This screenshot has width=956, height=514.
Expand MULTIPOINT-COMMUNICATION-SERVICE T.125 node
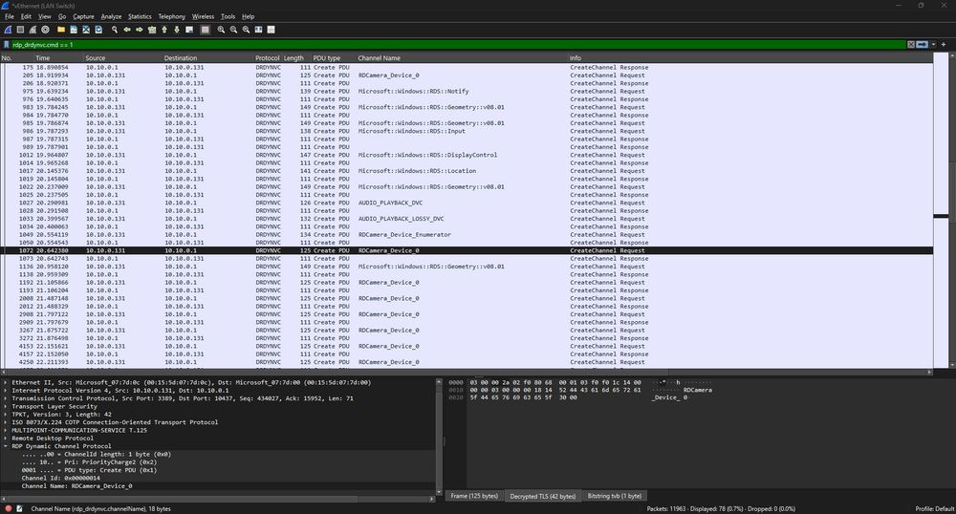[6, 430]
